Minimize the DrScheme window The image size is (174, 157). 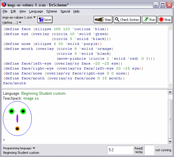[x=156, y=5]
